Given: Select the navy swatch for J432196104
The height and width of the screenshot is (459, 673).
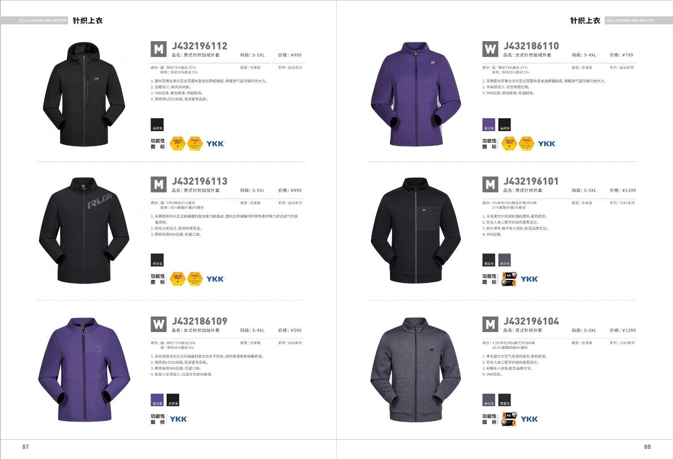Looking at the screenshot, I should (x=504, y=400).
